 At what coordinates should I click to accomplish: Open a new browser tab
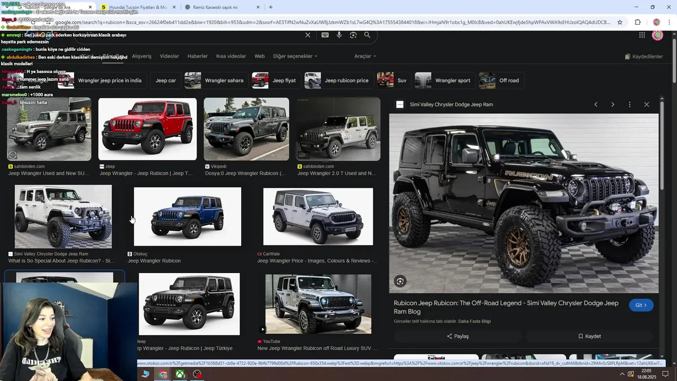point(271,7)
